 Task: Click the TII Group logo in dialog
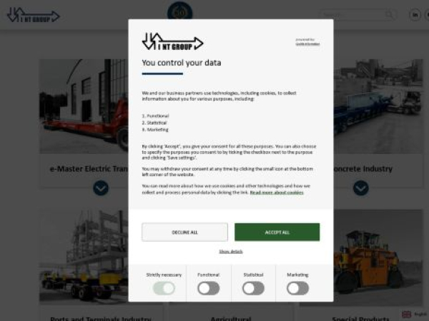click(172, 42)
